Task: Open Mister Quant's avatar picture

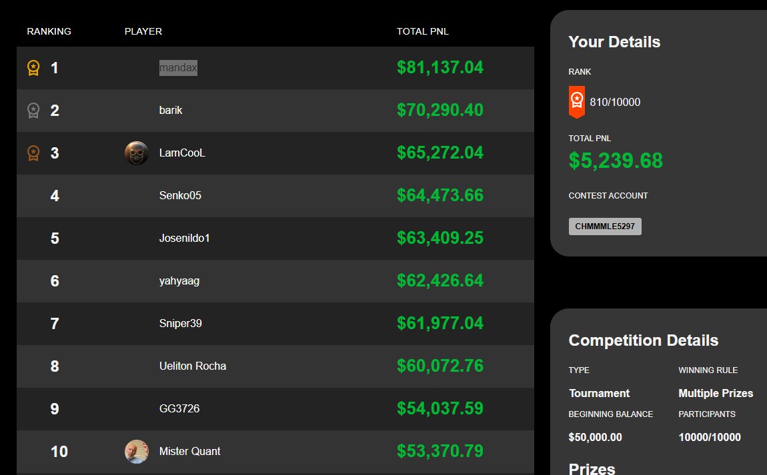Action: point(137,452)
